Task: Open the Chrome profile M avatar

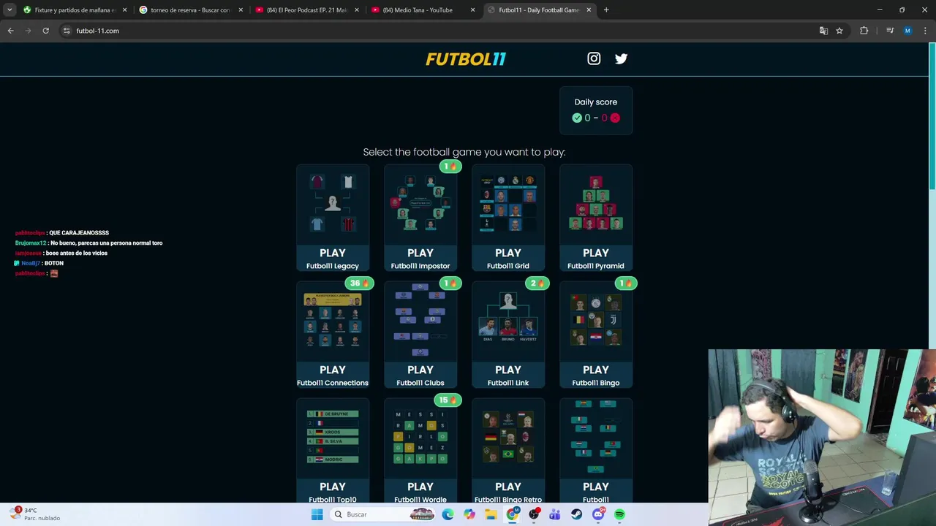Action: pos(907,31)
